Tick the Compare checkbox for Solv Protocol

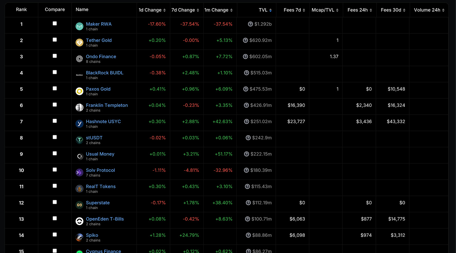pyautogui.click(x=55, y=170)
